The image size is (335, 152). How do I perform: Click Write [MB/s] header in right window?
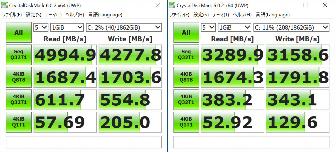point(297,39)
